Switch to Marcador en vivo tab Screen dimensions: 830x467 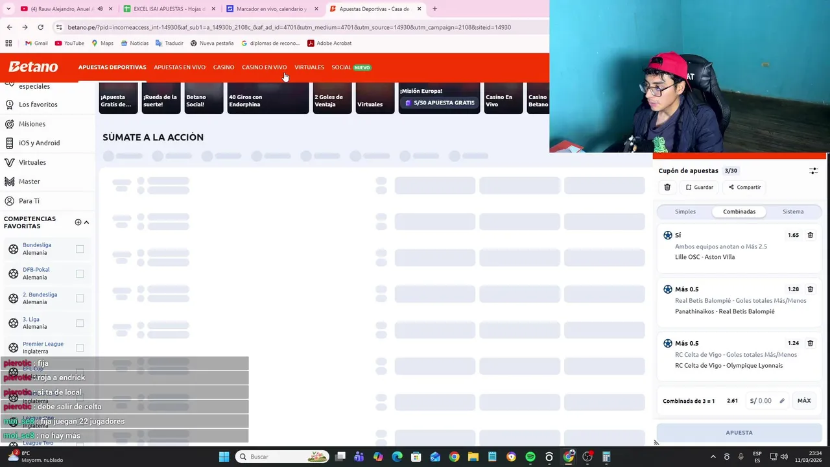tap(271, 9)
